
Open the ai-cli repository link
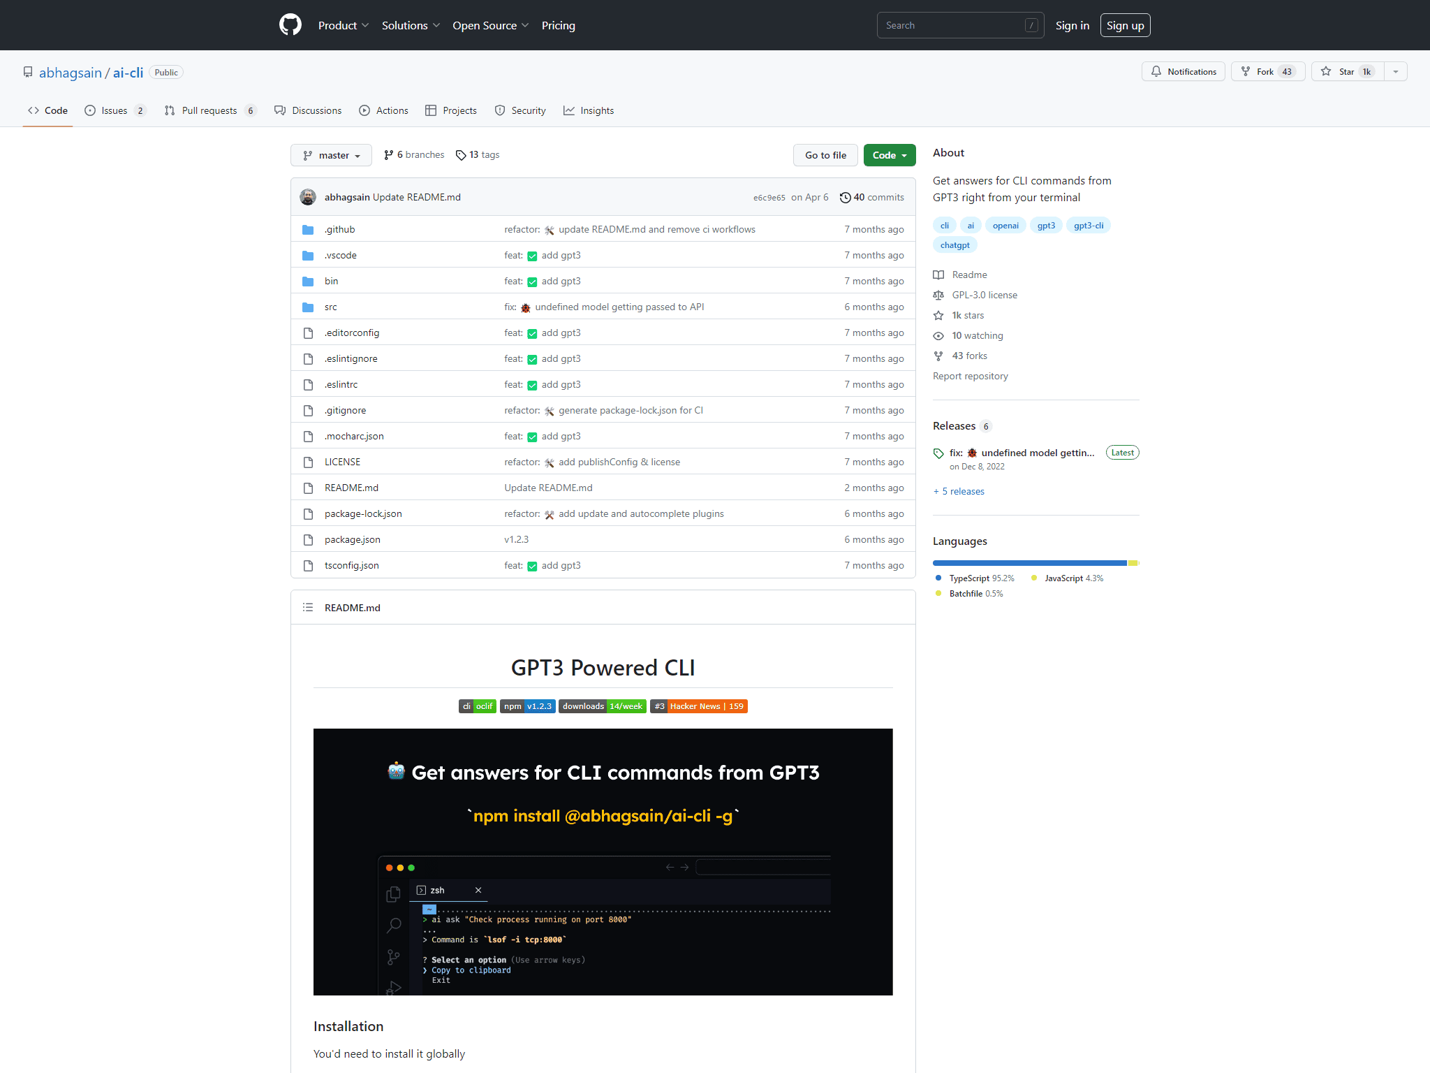[128, 73]
